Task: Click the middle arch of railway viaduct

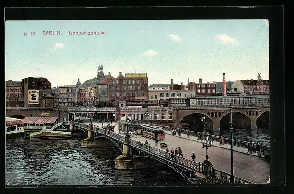Action: point(235,121)
